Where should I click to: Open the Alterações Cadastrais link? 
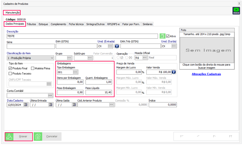tap(206, 74)
